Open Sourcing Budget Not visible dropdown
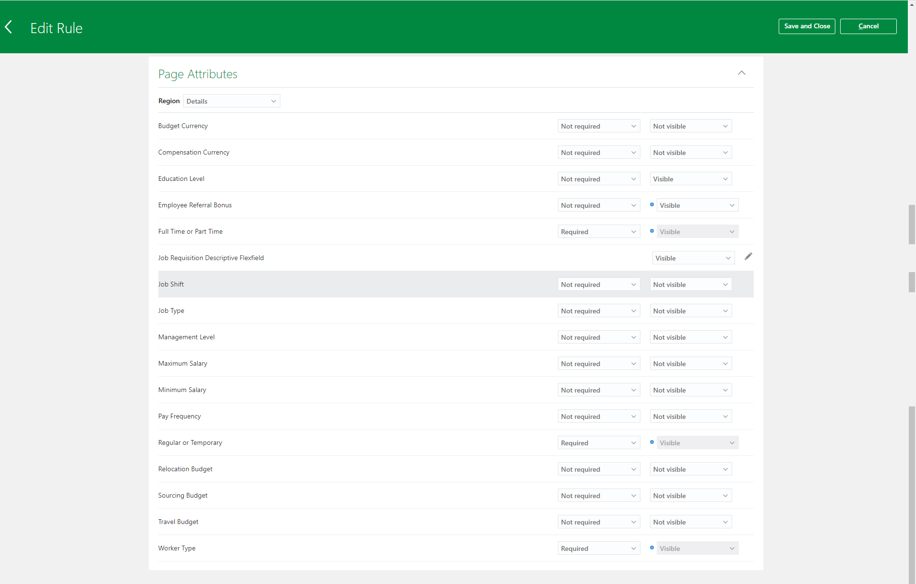The width and height of the screenshot is (916, 584). pyautogui.click(x=690, y=495)
